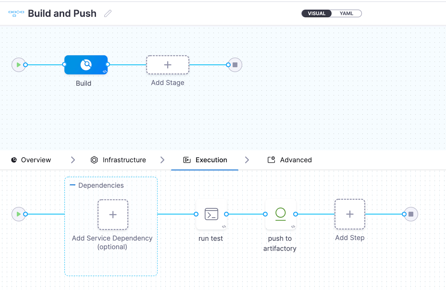
Task: Click the execution start play node
Action: 18,214
